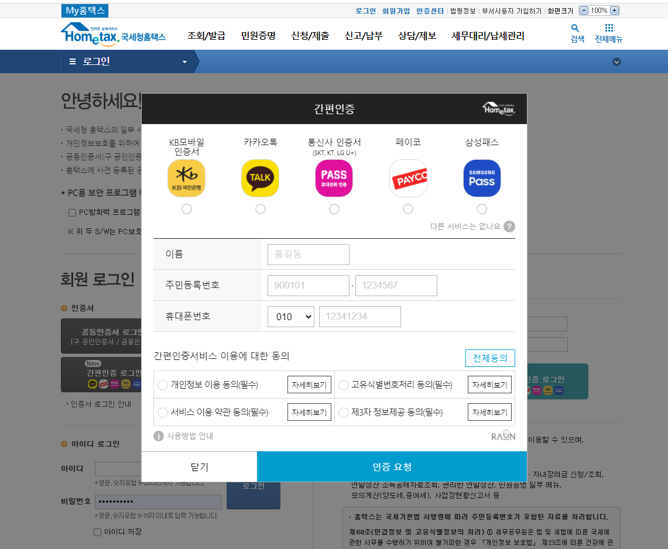Agree to 제3자 정보제공 동의(필수)
This screenshot has height=549, width=668.
[344, 412]
